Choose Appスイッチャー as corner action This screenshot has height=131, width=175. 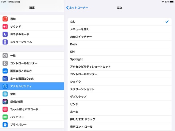click(x=120, y=37)
